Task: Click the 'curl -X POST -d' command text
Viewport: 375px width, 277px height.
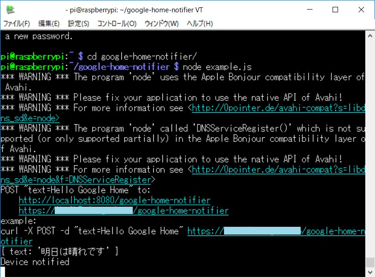Action: (35, 231)
